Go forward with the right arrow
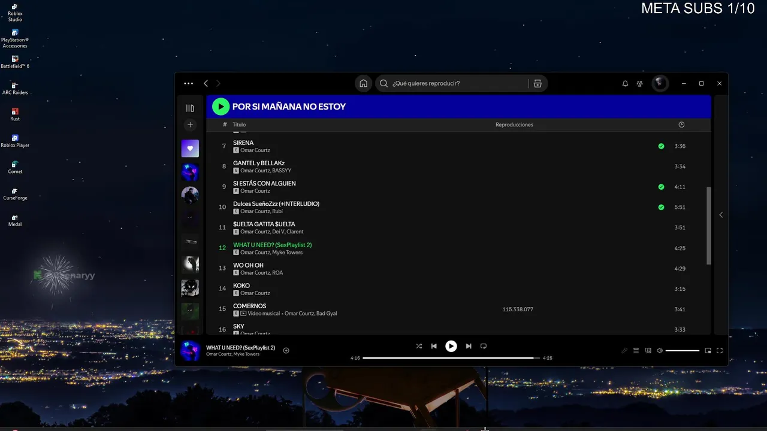 (x=218, y=84)
